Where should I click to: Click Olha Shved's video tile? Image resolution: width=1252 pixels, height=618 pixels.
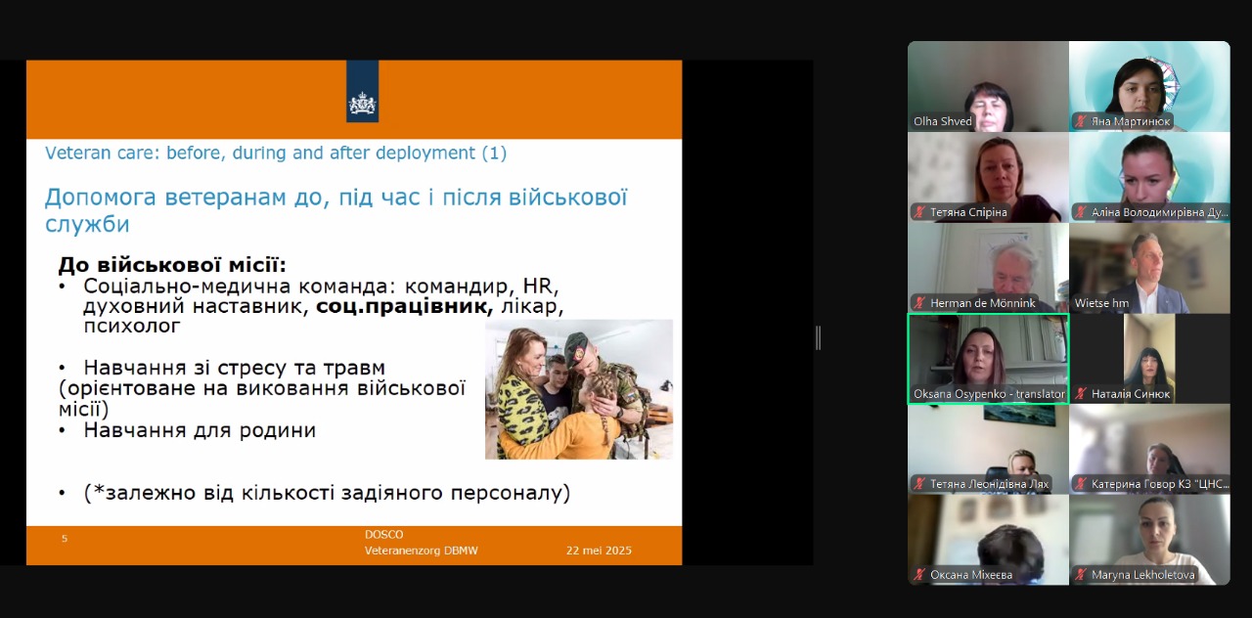coord(987,86)
